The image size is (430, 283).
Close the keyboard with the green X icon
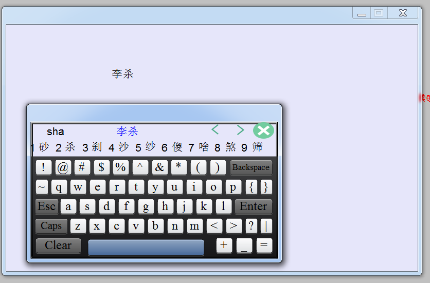263,130
